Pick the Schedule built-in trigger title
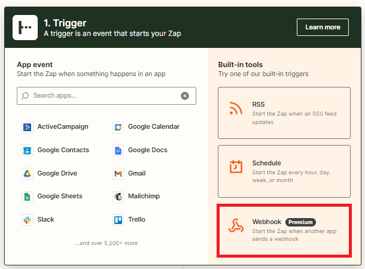This screenshot has width=365, height=269. tap(266, 163)
